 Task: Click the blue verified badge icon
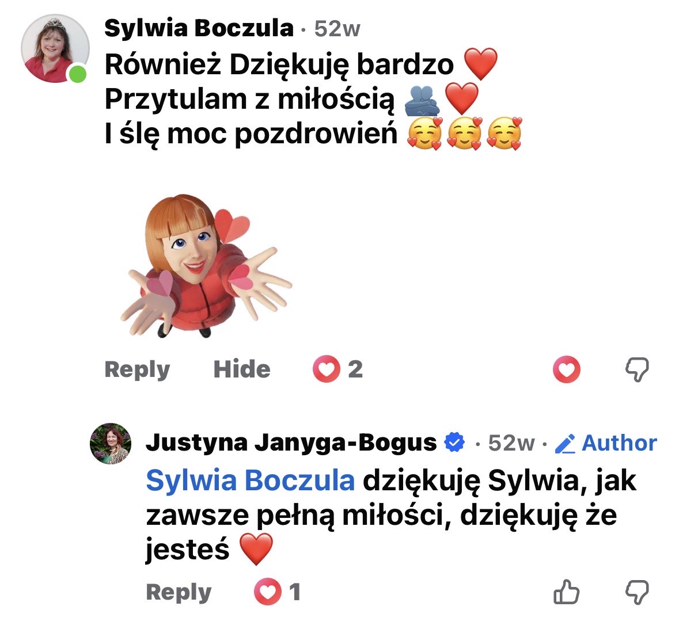point(455,442)
